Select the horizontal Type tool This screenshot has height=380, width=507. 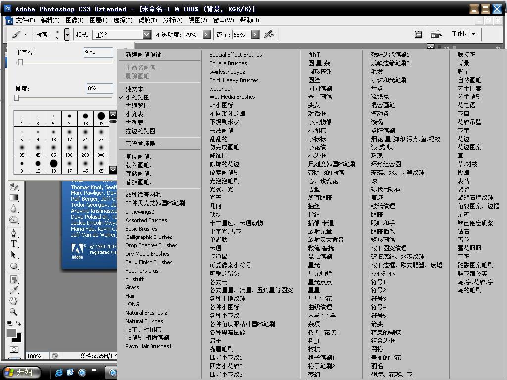(x=14, y=244)
